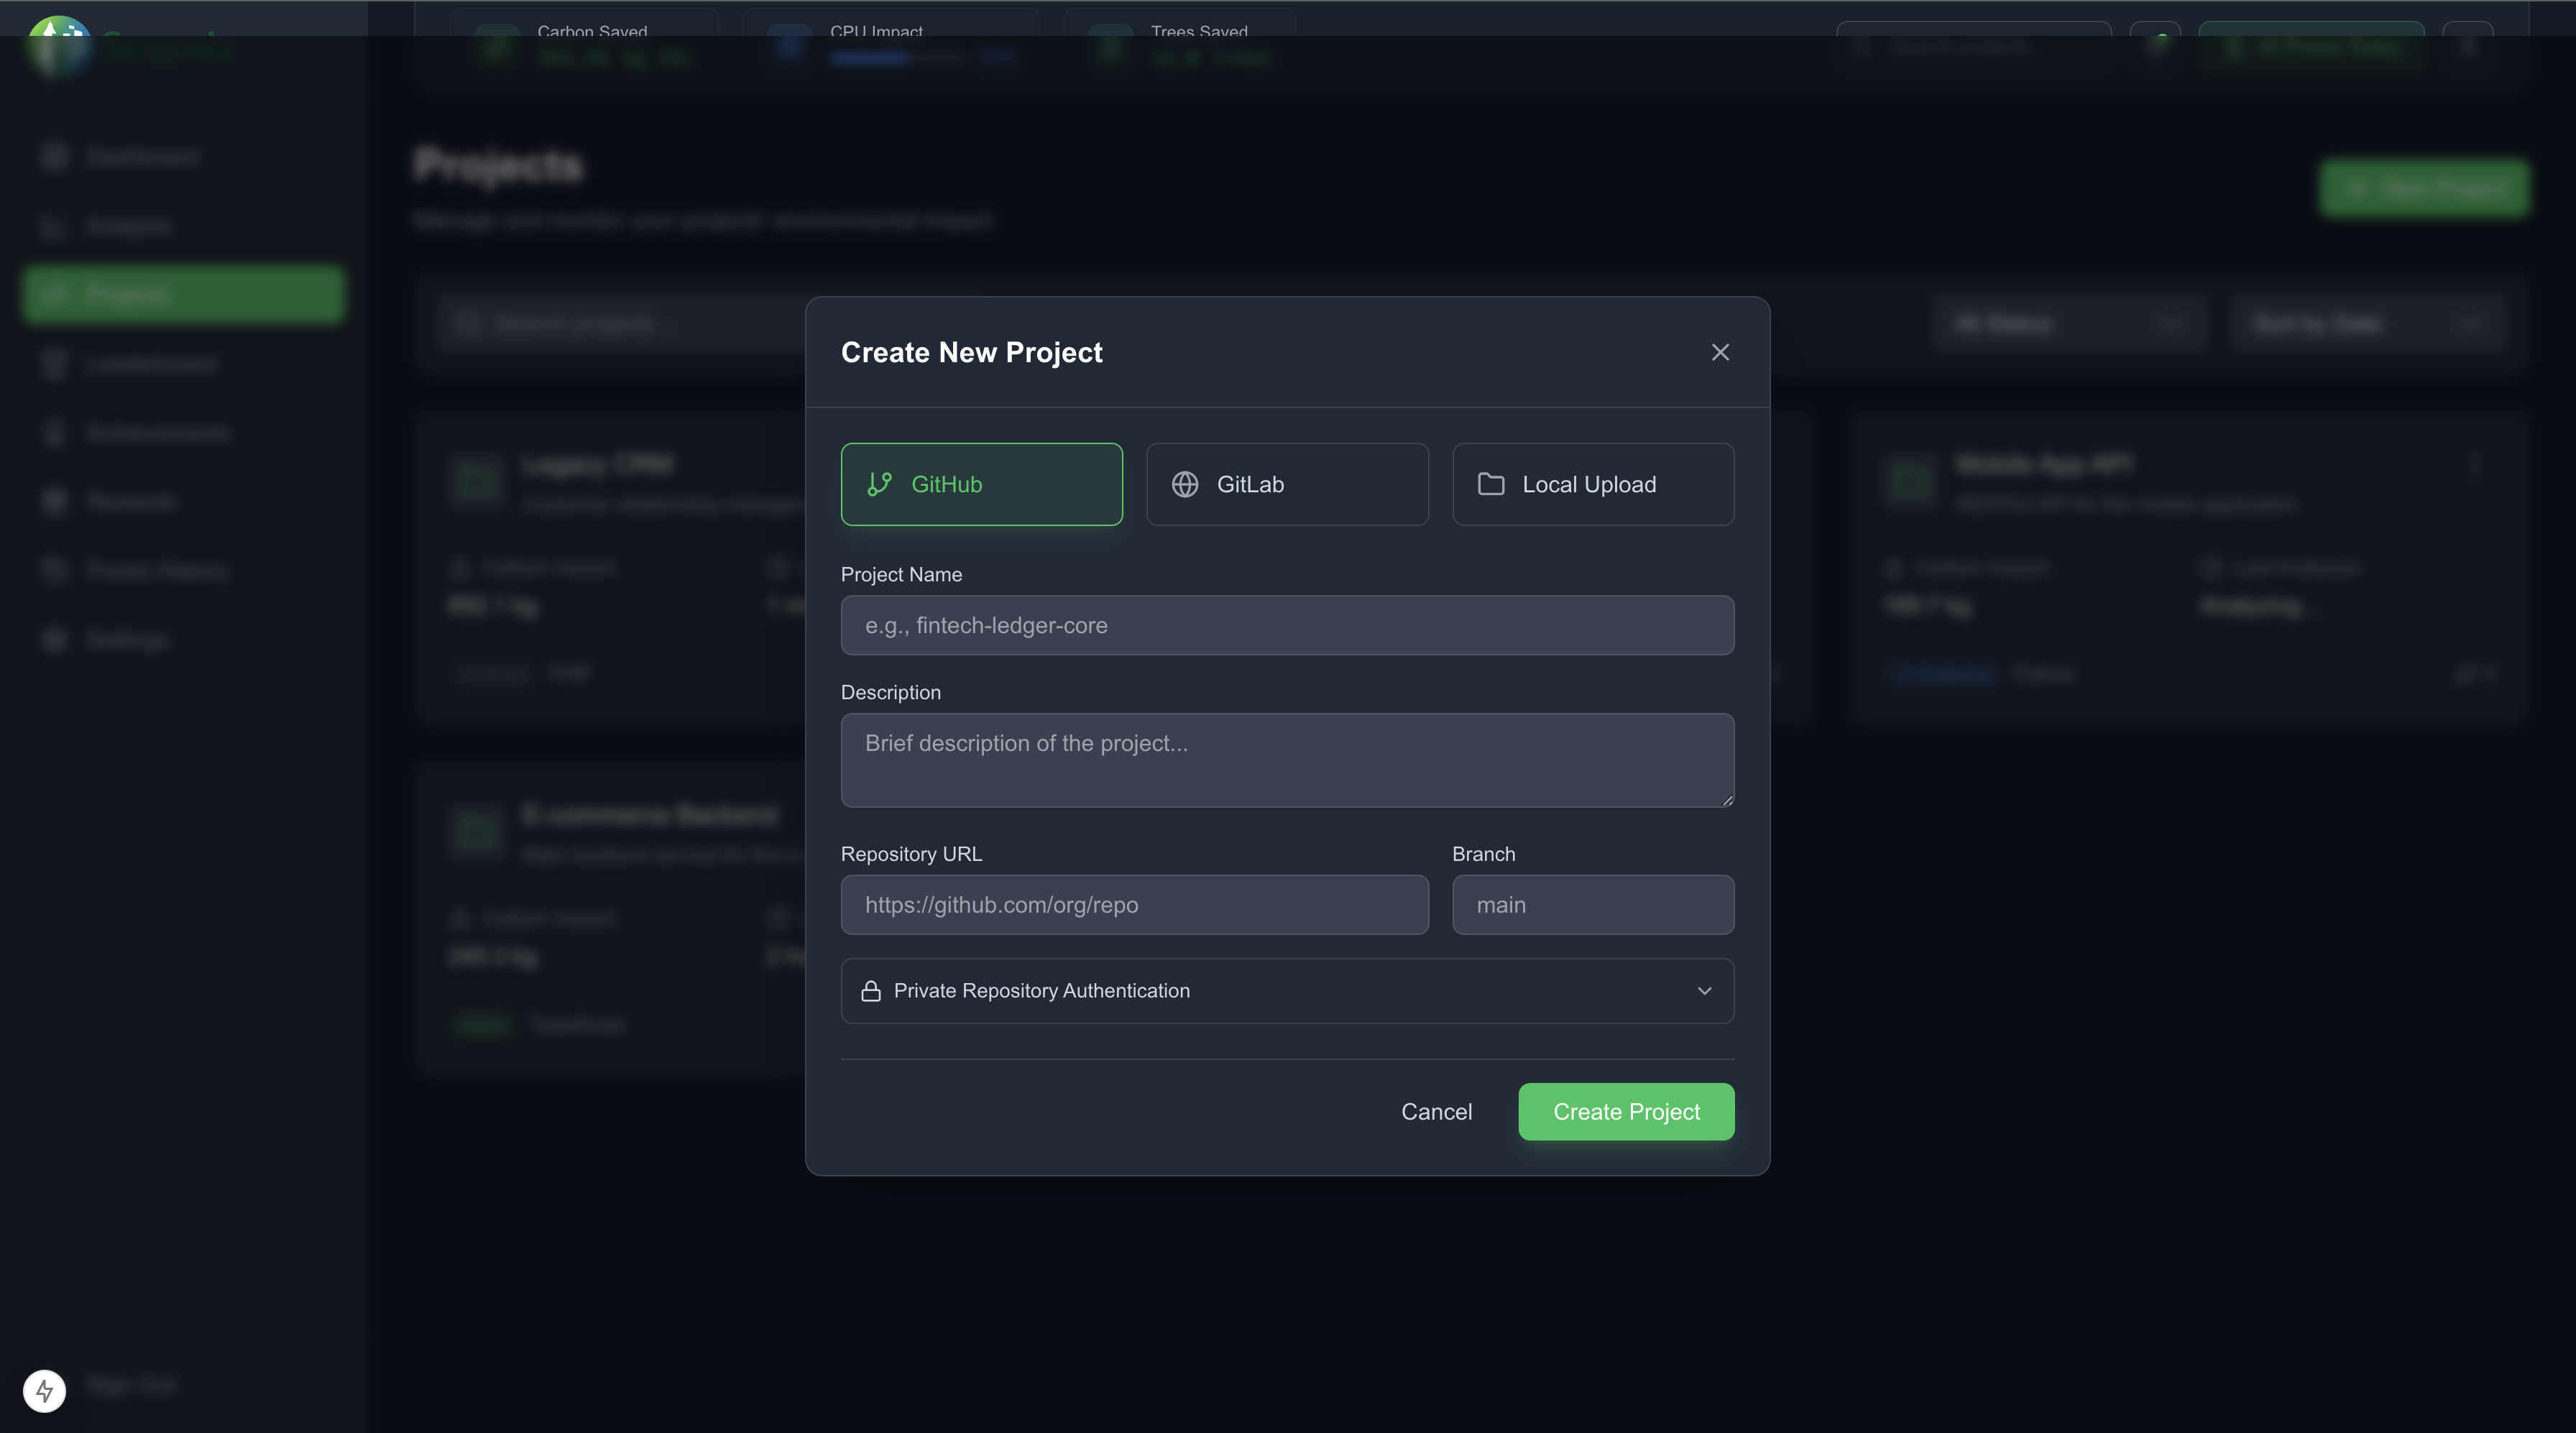Click inside the Description text area
The height and width of the screenshot is (1433, 2576).
point(1286,760)
